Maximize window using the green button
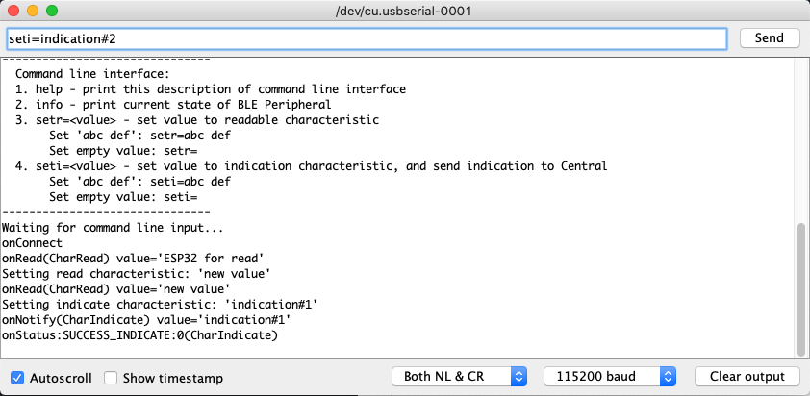 (52, 11)
